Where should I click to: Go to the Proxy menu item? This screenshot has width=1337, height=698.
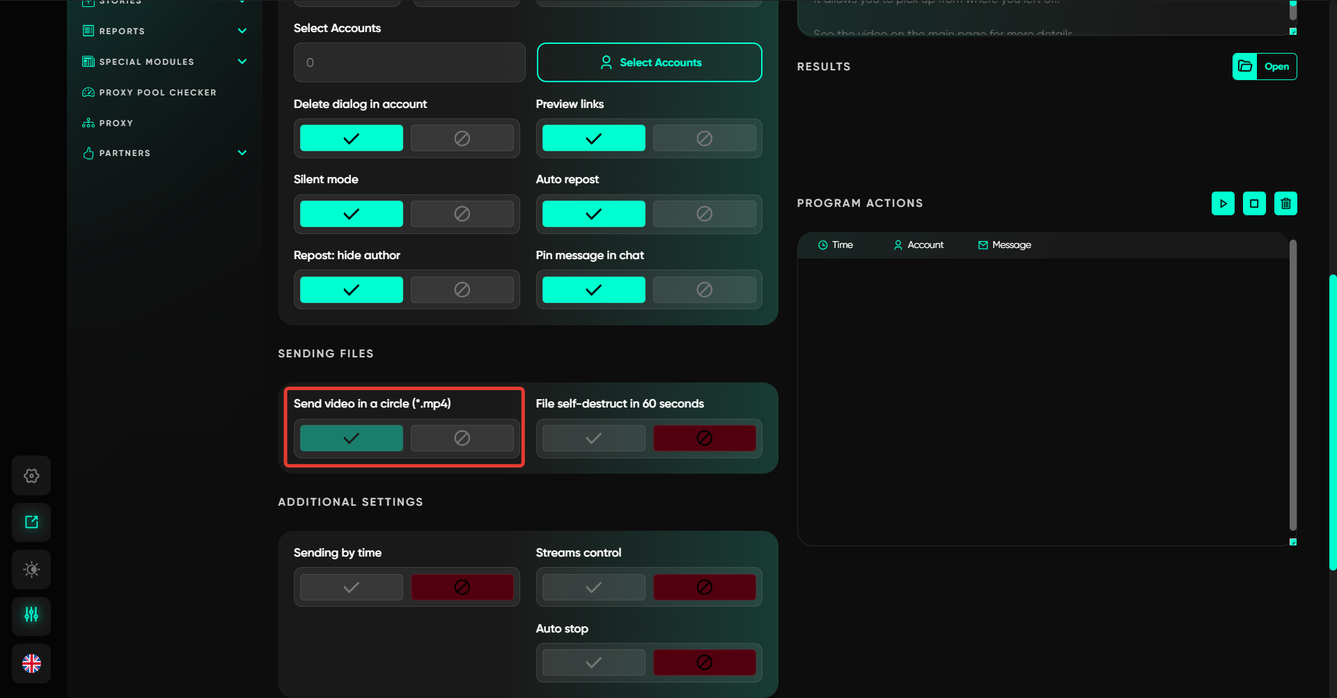point(116,123)
